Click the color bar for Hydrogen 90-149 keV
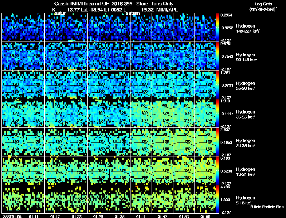The width and height of the screenshot is (286, 218). pyautogui.click(x=217, y=56)
